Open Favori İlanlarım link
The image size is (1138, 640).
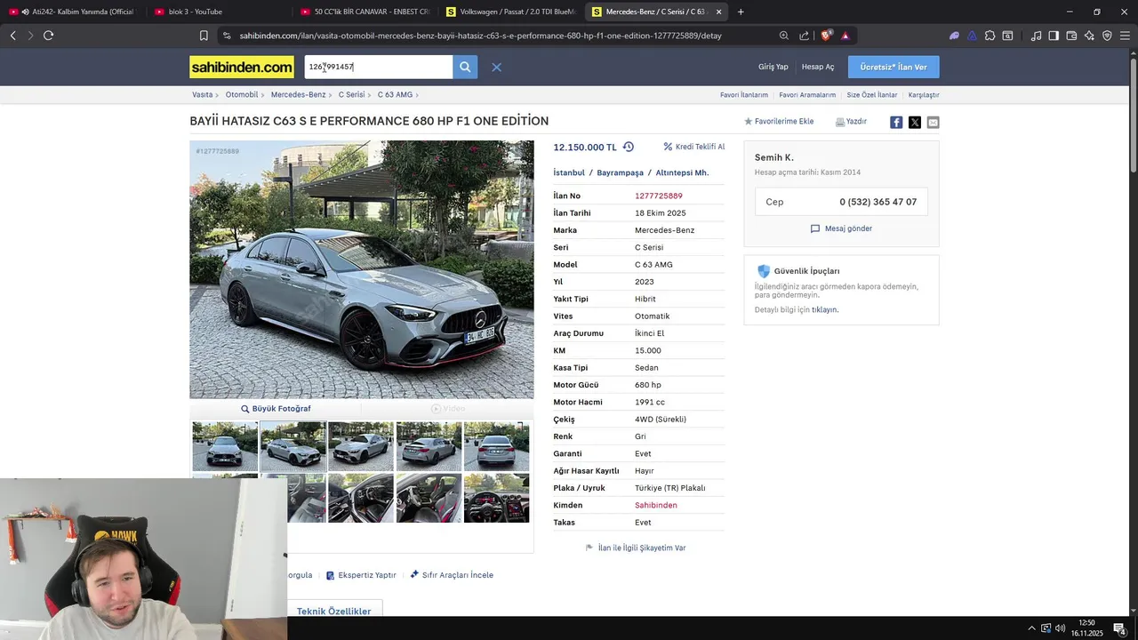click(744, 95)
